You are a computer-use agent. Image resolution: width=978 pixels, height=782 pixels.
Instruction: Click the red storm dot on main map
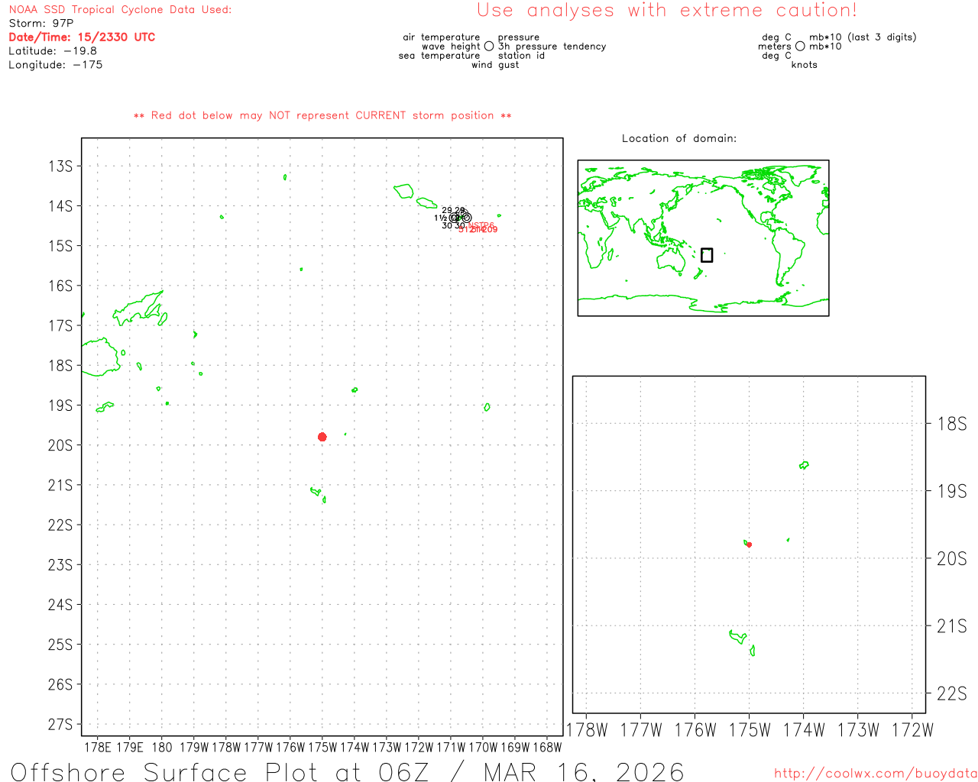tap(322, 437)
